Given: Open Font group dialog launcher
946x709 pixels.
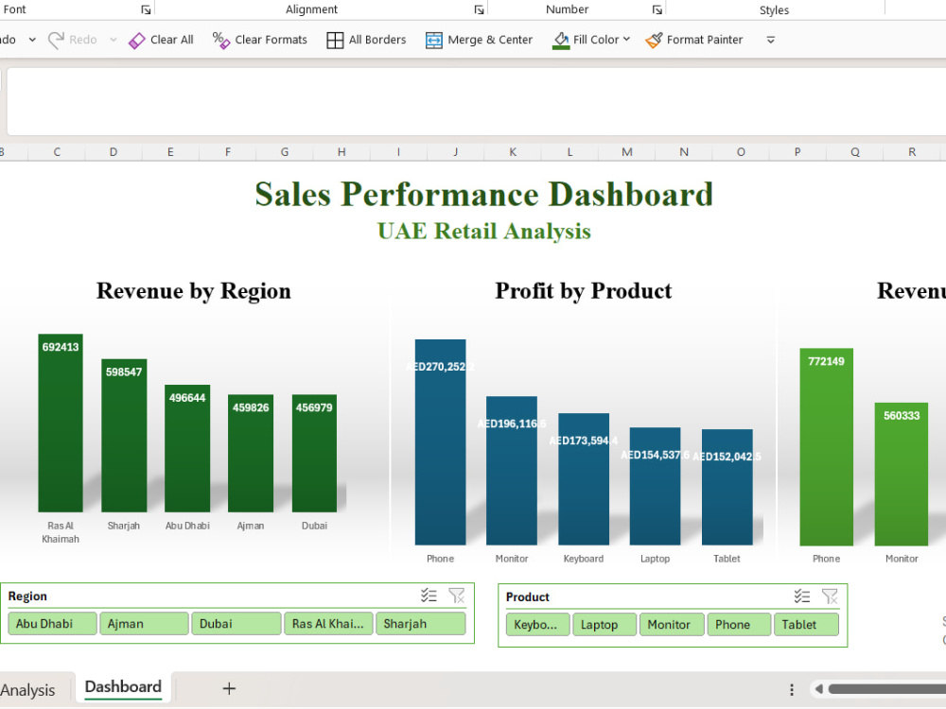Looking at the screenshot, I should pyautogui.click(x=146, y=9).
